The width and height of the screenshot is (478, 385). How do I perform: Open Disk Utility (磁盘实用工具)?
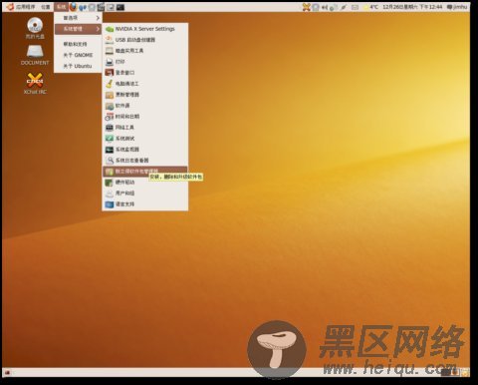pos(145,51)
